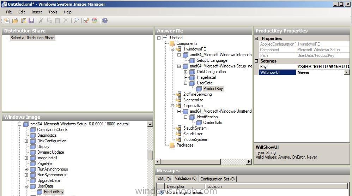Screen dimensions: 352x196
Task: Collapse UserData in the Answer File tree
Action: pyautogui.click(x=186, y=83)
